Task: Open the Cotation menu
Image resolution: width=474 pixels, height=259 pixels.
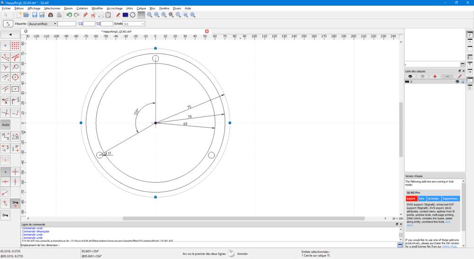Action: [x=82, y=9]
